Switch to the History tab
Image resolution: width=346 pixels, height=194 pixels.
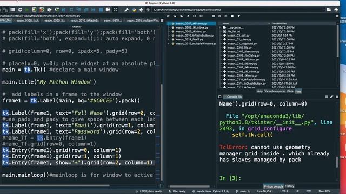click(290, 186)
